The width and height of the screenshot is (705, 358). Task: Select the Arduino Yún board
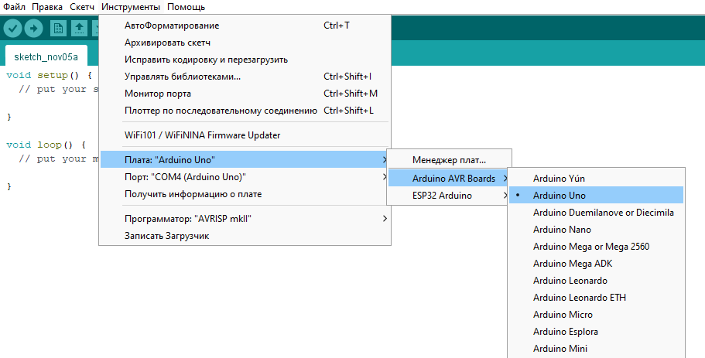pos(596,179)
